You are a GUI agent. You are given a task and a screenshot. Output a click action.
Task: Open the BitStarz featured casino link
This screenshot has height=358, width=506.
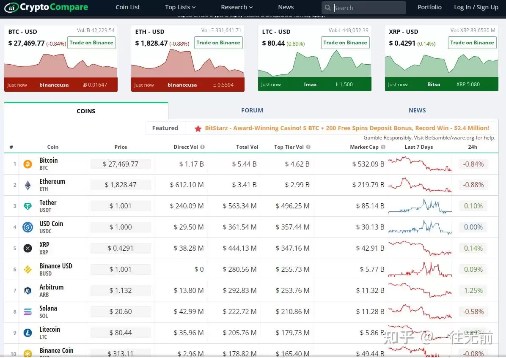347,128
